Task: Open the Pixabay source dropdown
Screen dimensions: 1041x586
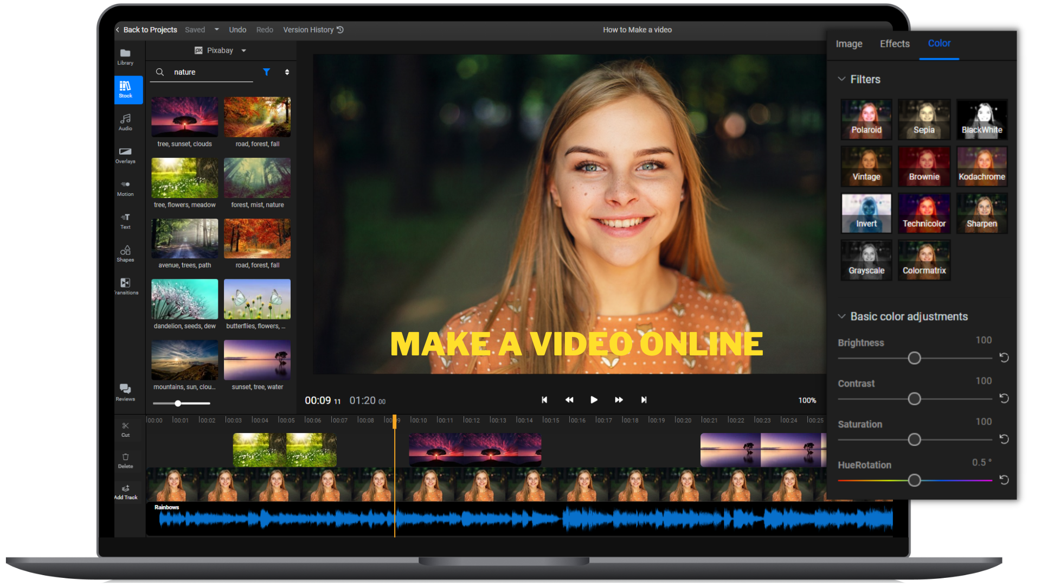Action: [220, 50]
